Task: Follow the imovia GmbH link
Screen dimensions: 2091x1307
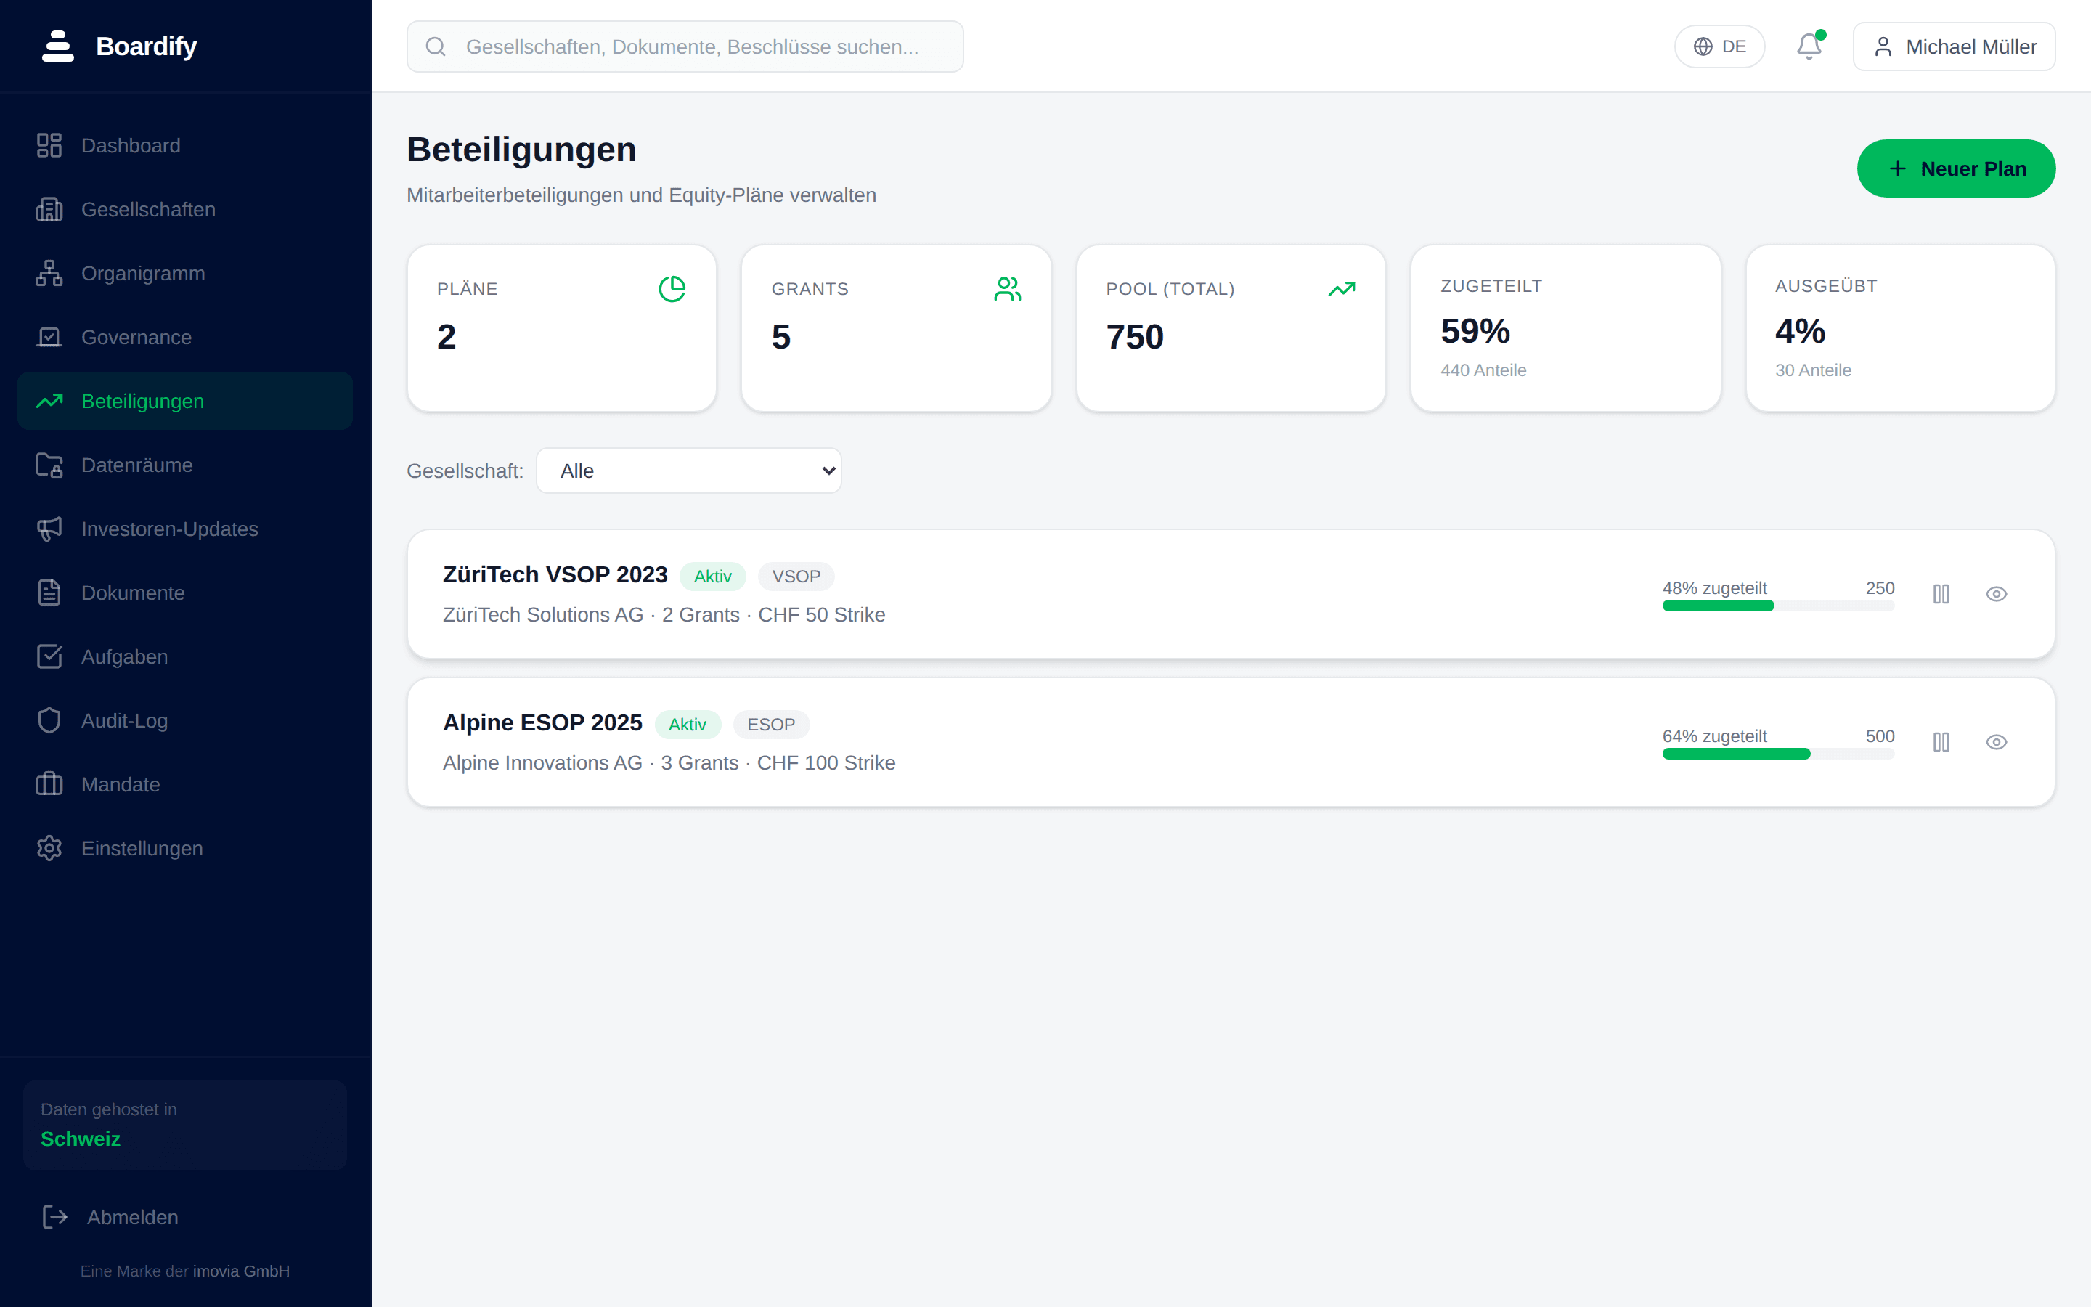Action: point(241,1271)
